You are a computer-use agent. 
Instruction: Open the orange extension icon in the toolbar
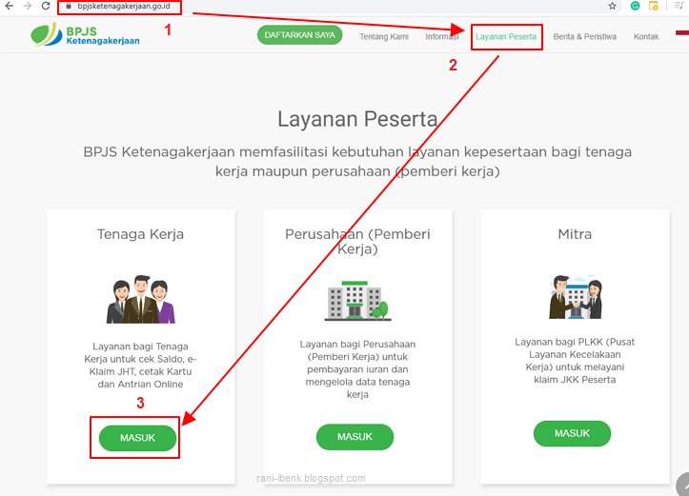(x=654, y=6)
